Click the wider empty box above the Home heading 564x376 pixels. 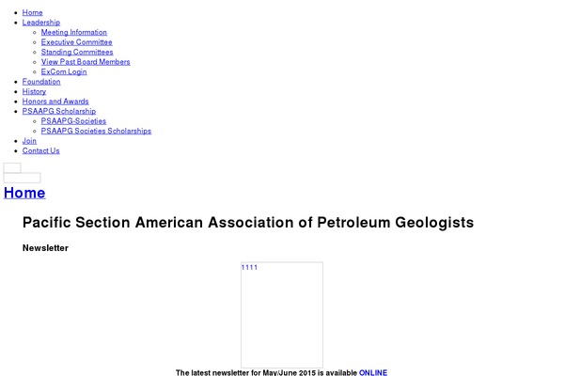[x=22, y=178]
